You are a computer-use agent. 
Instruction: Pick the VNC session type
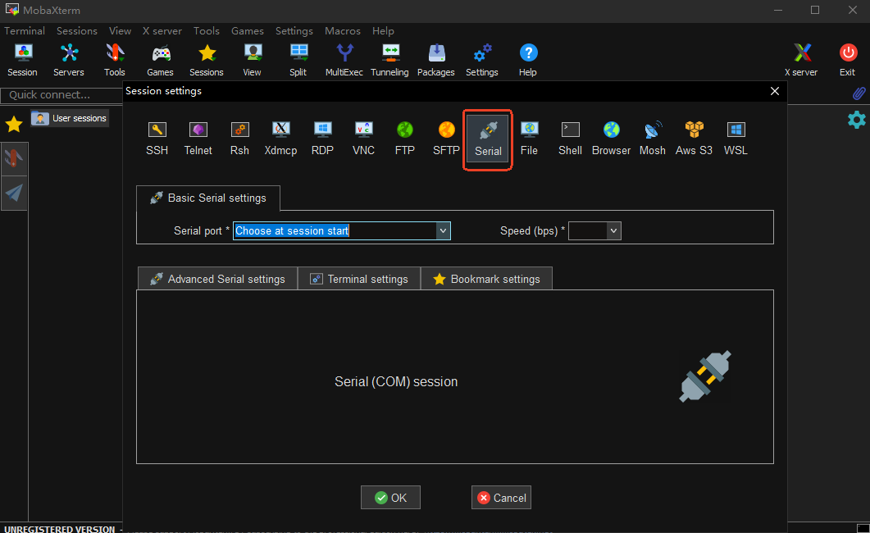pyautogui.click(x=363, y=137)
